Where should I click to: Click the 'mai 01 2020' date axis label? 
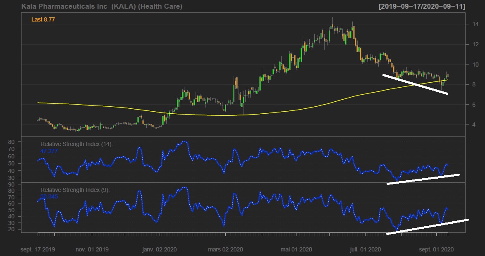pyautogui.click(x=296, y=249)
